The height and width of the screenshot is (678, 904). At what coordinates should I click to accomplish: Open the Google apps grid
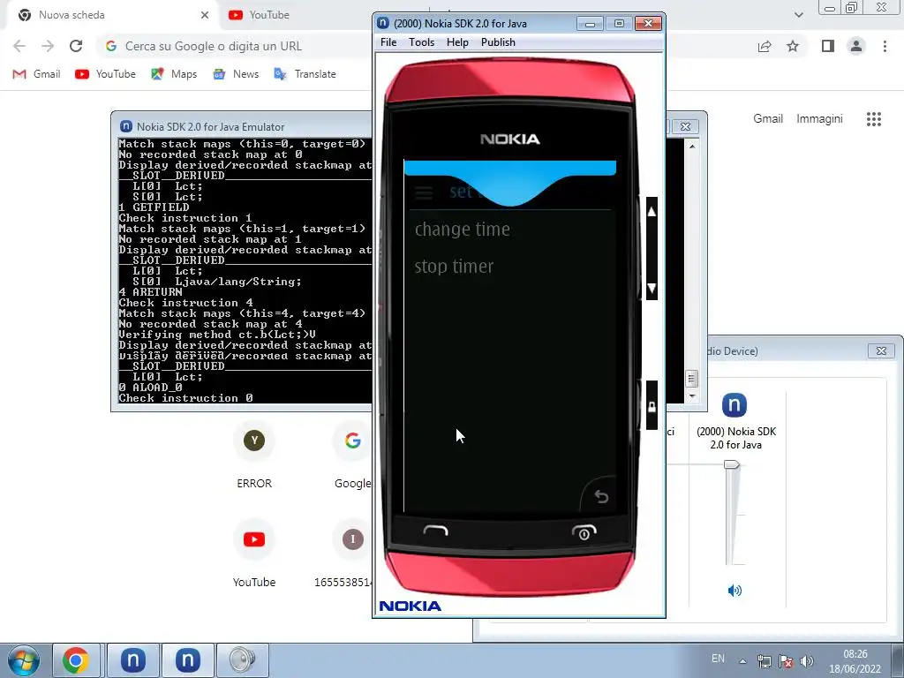(874, 119)
